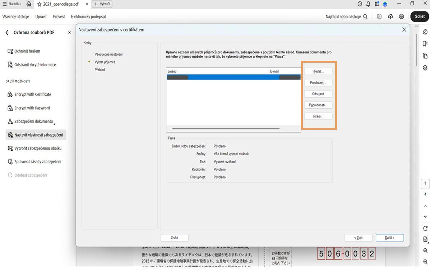Viewport: 430px width, 277px height.
Task: Click the Podrobnosti... button
Action: [318, 105]
